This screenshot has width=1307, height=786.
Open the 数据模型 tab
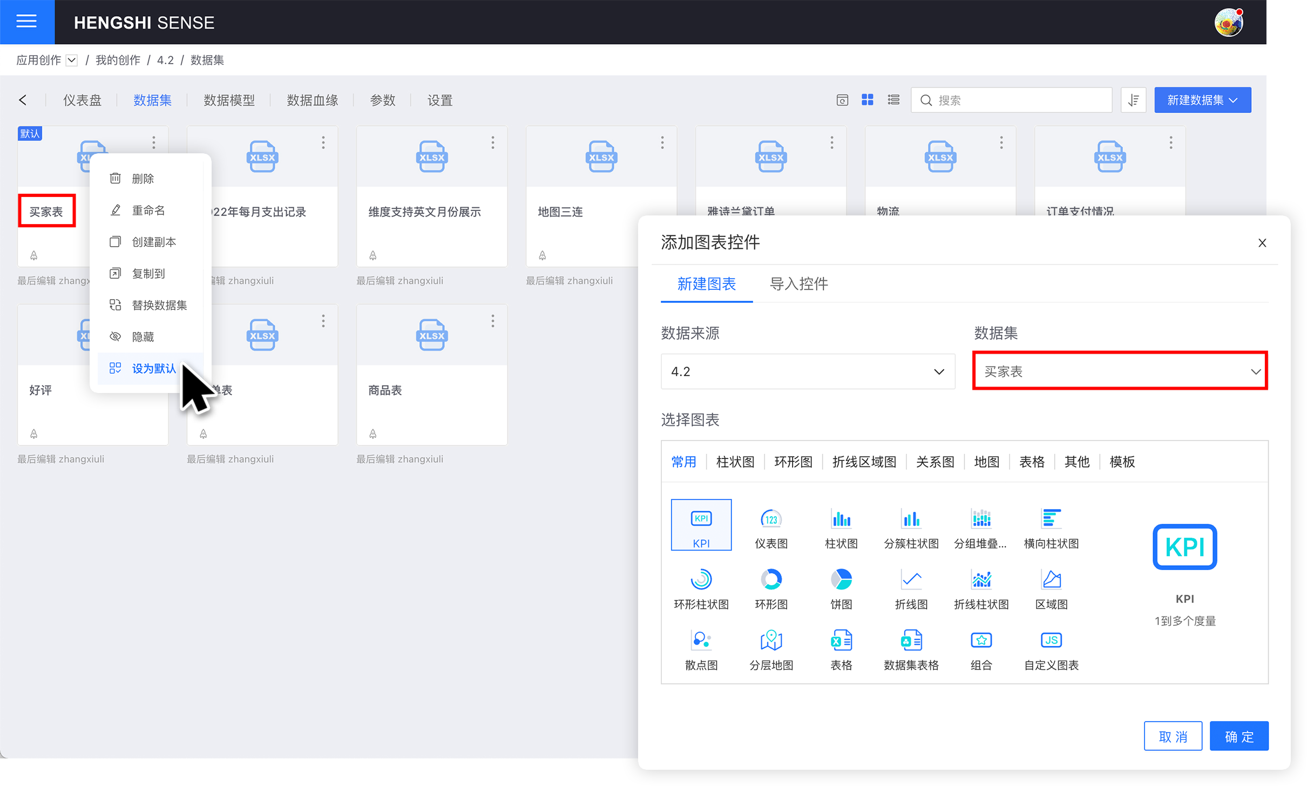229,100
